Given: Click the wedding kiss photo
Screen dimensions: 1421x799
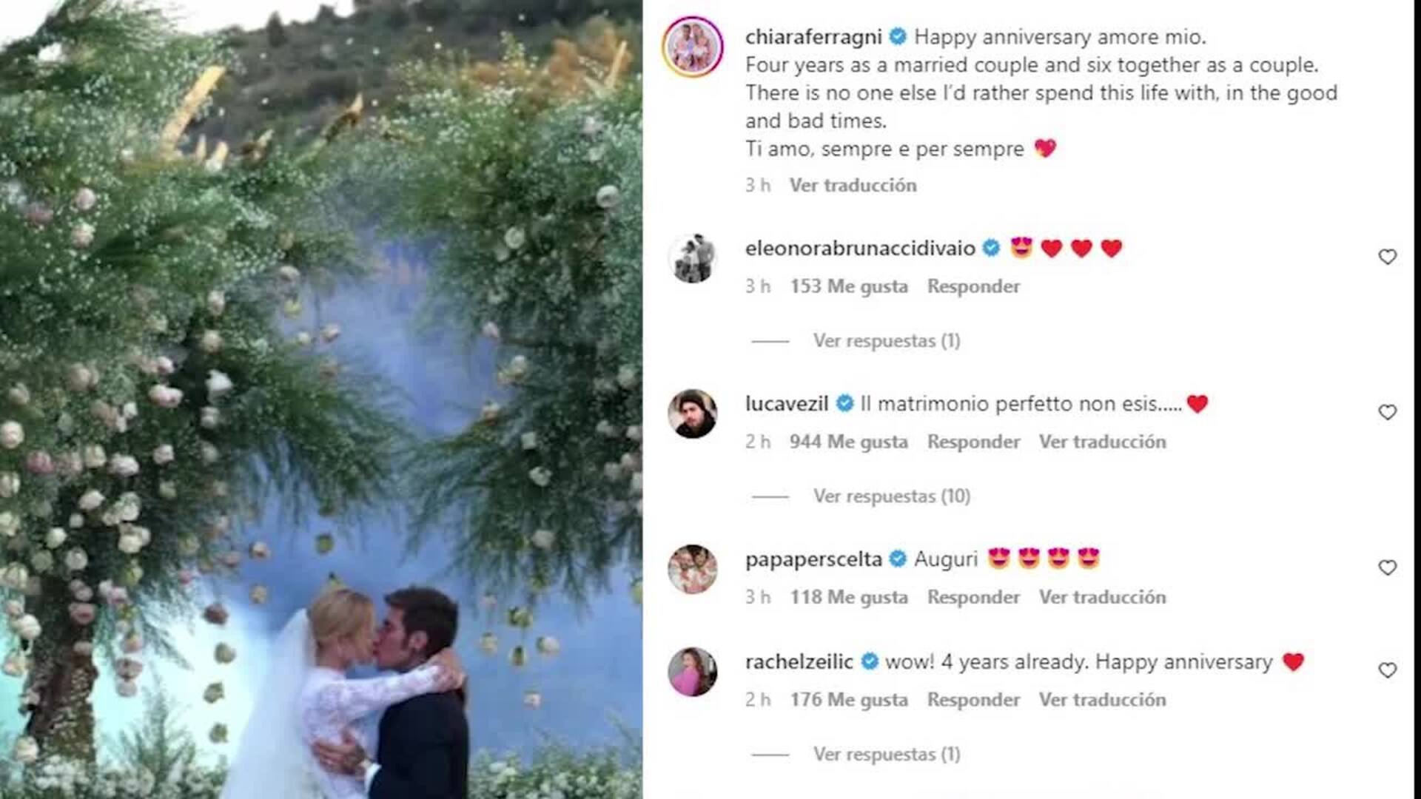Looking at the screenshot, I should 321,399.
